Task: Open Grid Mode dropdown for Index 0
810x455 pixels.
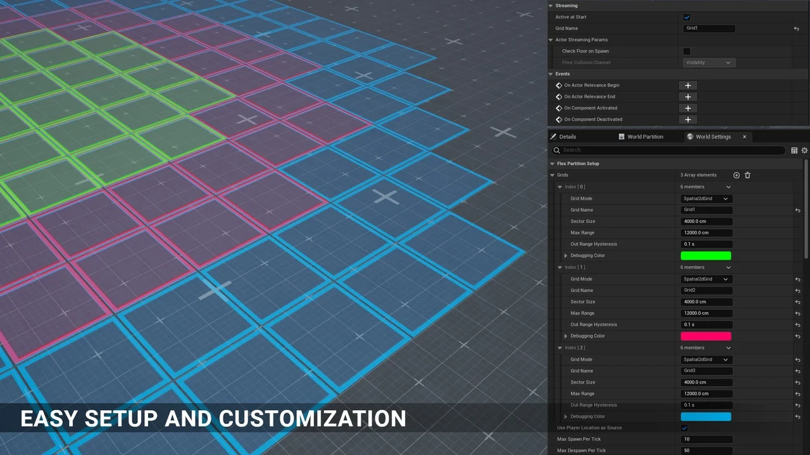Action: pyautogui.click(x=706, y=198)
